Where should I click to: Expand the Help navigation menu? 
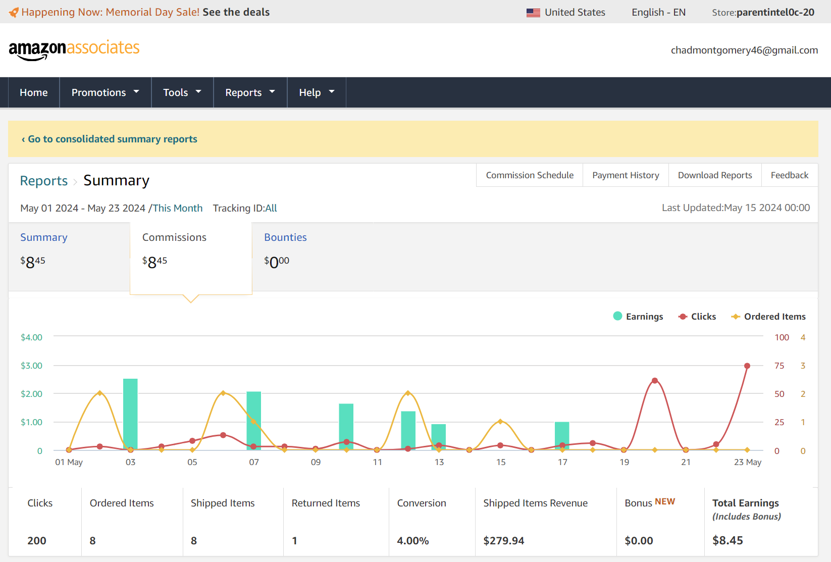pos(317,92)
